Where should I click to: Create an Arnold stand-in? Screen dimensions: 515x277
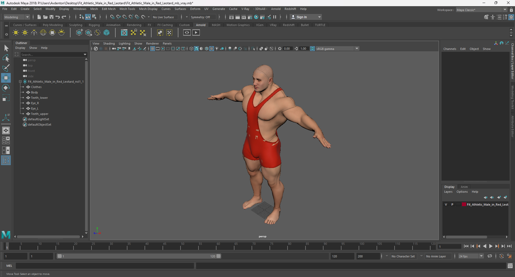(79, 33)
